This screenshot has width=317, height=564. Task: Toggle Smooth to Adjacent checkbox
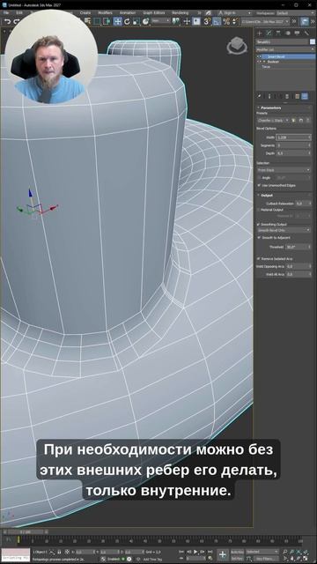tap(259, 238)
